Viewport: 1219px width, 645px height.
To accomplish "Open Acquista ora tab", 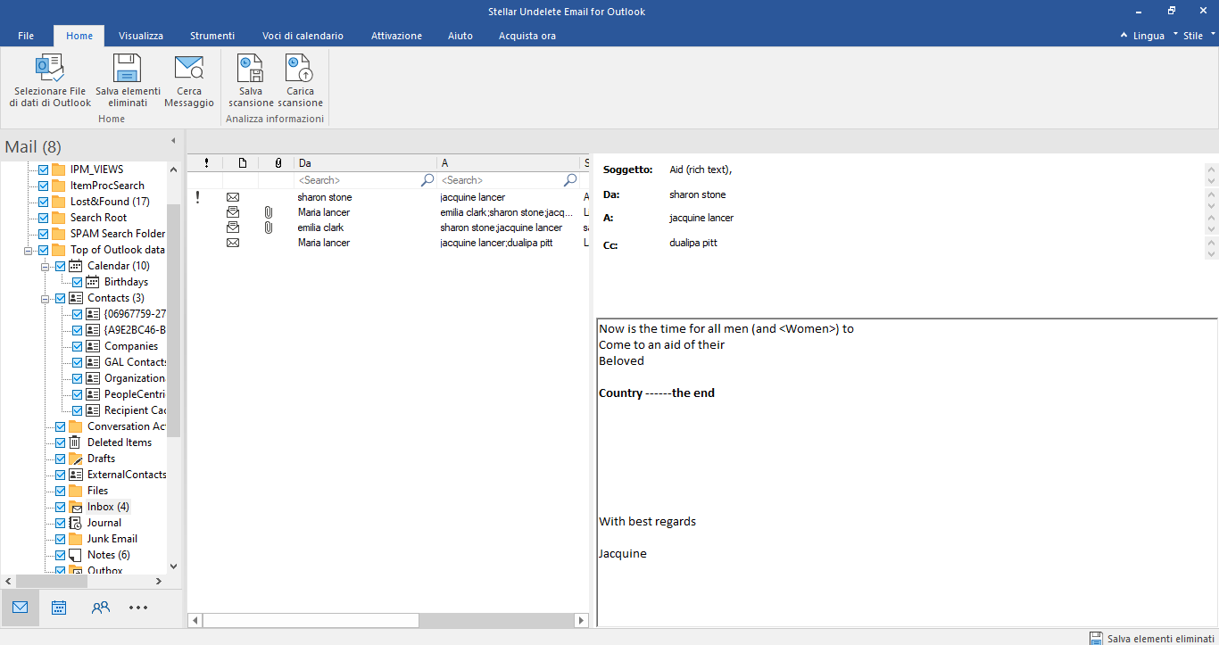I will click(527, 36).
